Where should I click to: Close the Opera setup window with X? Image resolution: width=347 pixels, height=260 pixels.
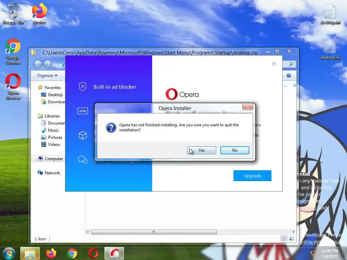pyautogui.click(x=274, y=64)
